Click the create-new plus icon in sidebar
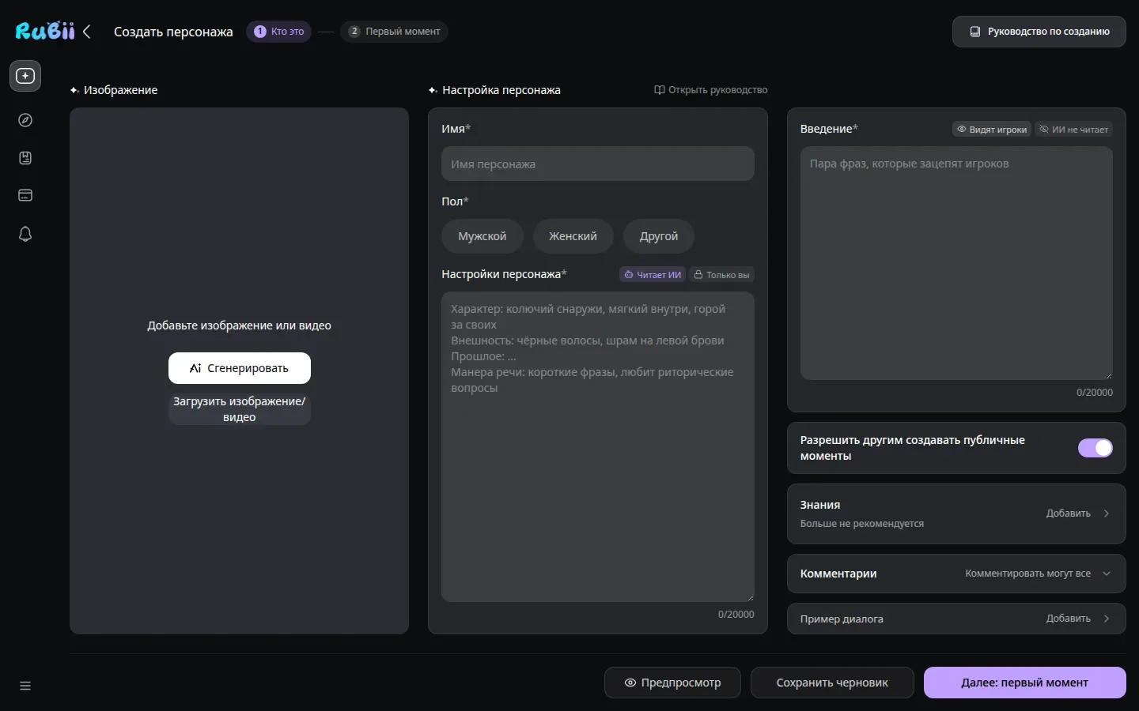1139x711 pixels. (25, 76)
